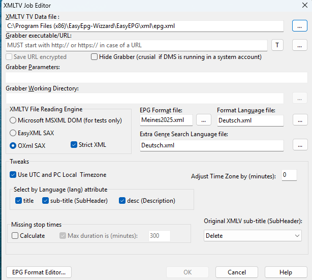Viewport: 312px width, 280px height.
Task: Toggle the Hide Grabber checkbox
Action: 94,57
